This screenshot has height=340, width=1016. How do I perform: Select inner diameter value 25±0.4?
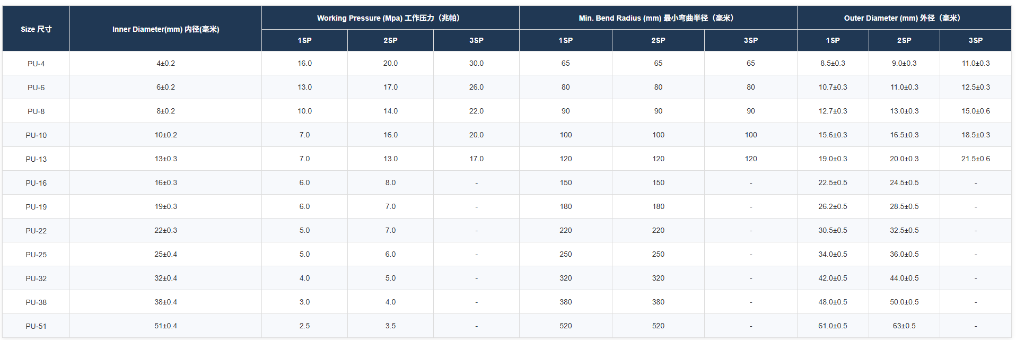pos(165,254)
